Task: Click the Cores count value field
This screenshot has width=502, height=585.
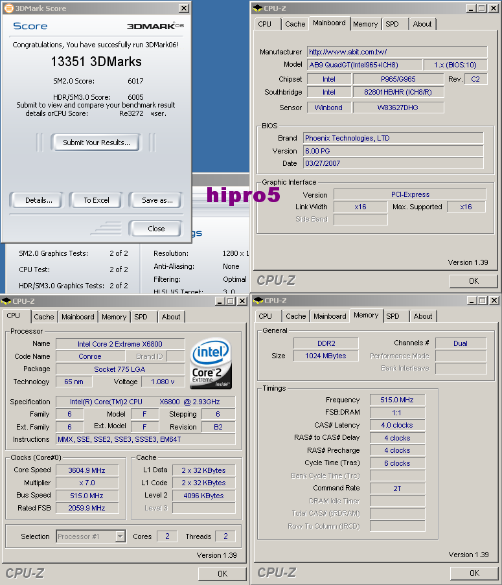Action: [x=167, y=536]
